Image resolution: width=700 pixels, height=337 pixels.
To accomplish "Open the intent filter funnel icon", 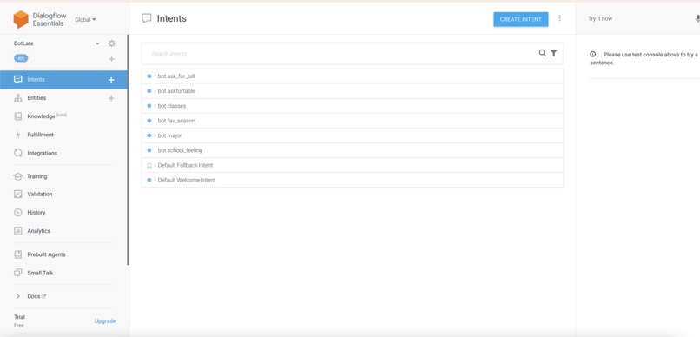I will coord(553,53).
